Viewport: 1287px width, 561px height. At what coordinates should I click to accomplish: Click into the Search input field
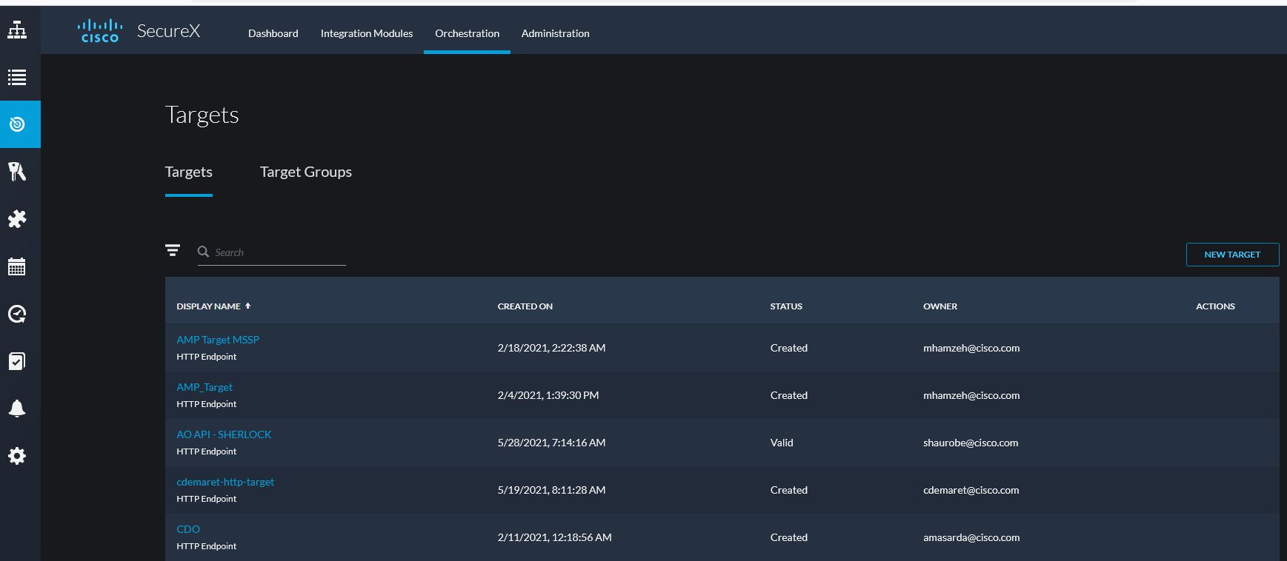278,252
